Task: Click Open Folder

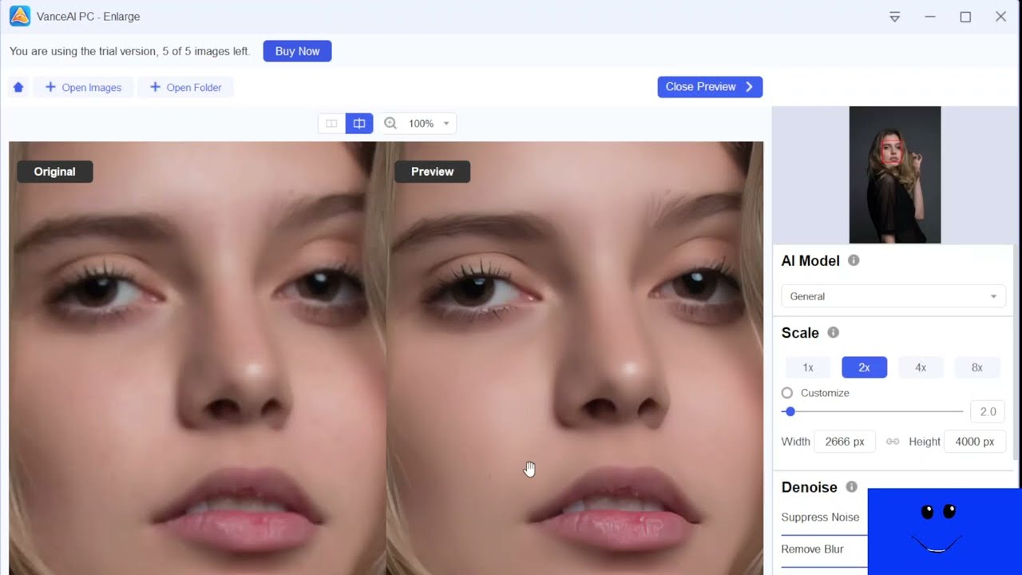Action: [x=185, y=87]
